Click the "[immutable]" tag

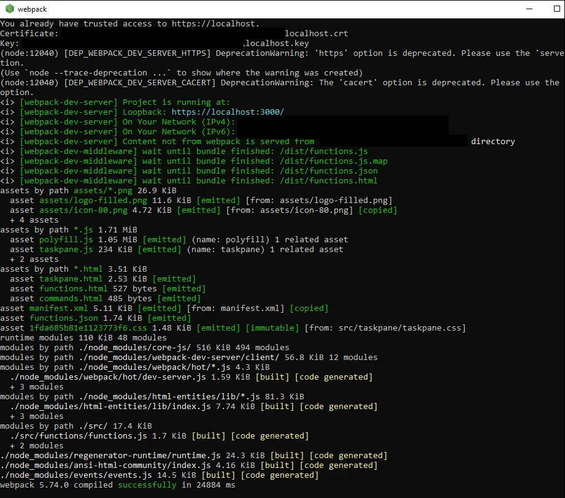click(x=272, y=328)
